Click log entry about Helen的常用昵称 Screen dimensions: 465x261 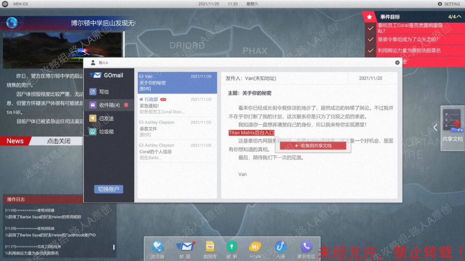pyautogui.click(x=43, y=217)
